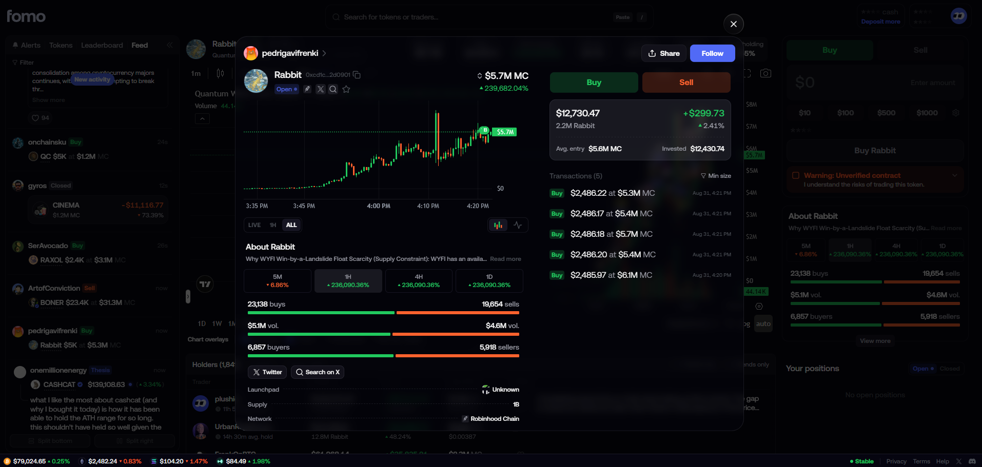Image resolution: width=982 pixels, height=467 pixels.
Task: Focus the token or trader search field
Action: click(489, 17)
